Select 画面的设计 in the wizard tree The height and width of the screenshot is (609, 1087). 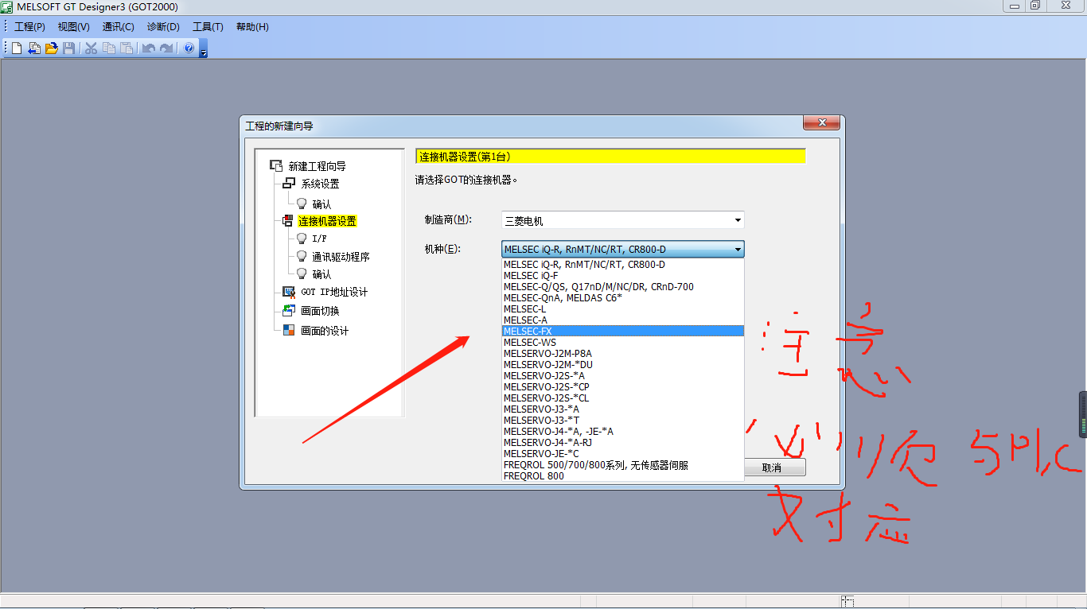coord(325,331)
